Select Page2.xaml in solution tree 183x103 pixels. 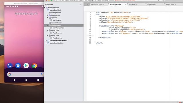55,35
